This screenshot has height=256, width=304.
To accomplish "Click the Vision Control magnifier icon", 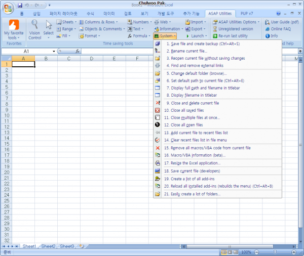I will point(34,24).
